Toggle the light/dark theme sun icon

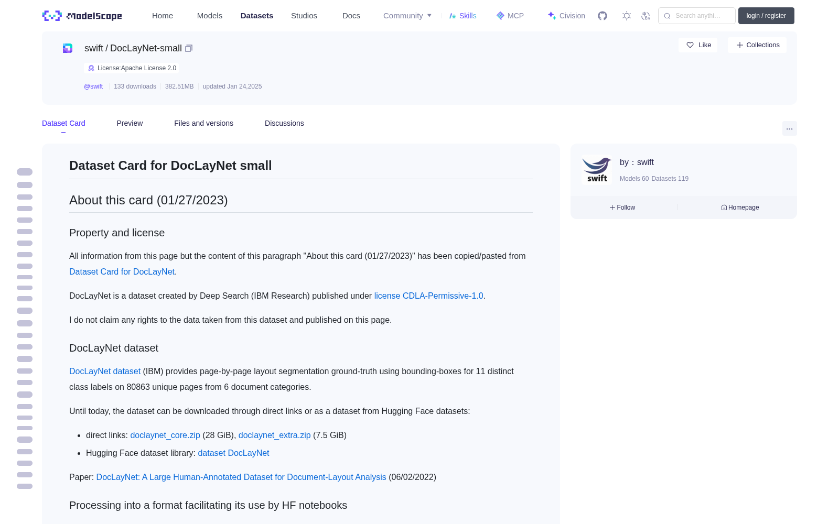pos(627,16)
